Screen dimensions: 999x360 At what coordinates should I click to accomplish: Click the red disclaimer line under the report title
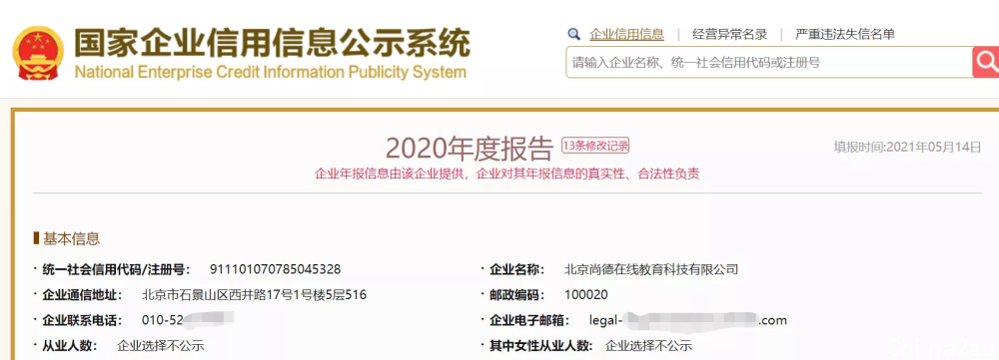(507, 174)
